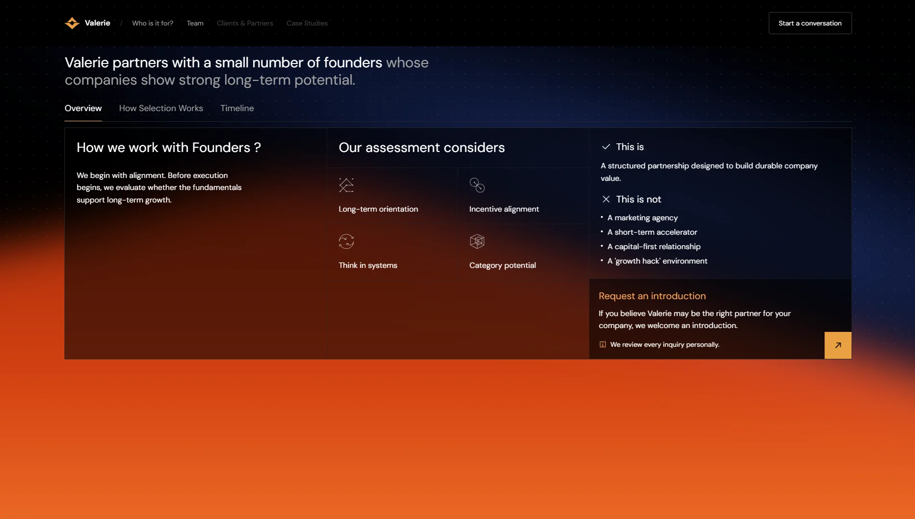Viewport: 915px width, 519px height.
Task: Click the 'If you believe Valerie' paragraph
Action: click(695, 319)
